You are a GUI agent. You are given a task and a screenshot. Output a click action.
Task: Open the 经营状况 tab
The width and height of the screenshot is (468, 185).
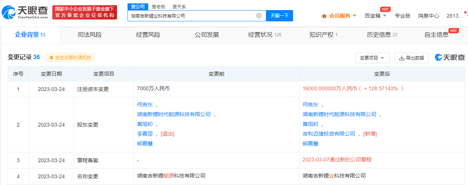[x=265, y=35]
